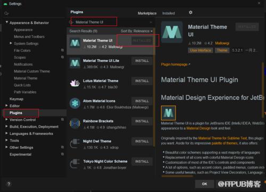Click the User Interface tag

tap(201, 50)
